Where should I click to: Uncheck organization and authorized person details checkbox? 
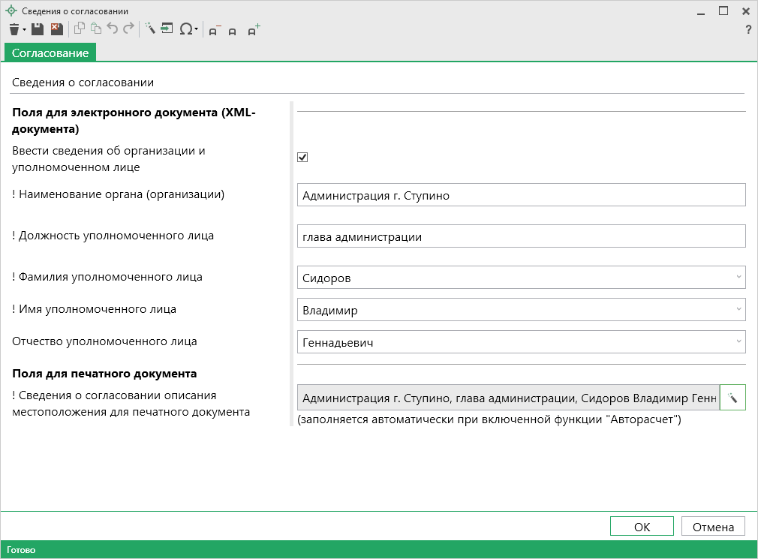pyautogui.click(x=303, y=157)
